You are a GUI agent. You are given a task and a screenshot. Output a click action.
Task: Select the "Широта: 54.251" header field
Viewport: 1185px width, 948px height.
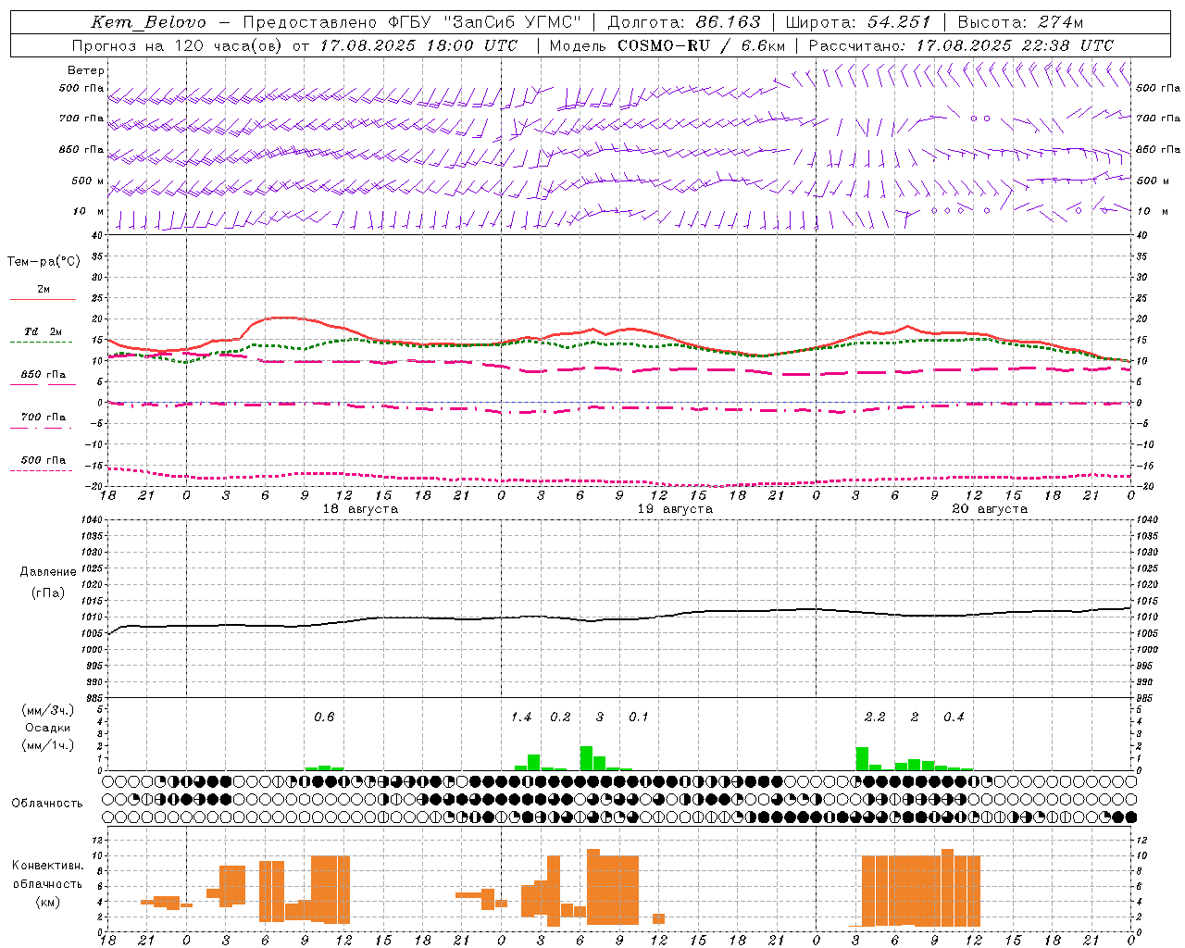(857, 22)
